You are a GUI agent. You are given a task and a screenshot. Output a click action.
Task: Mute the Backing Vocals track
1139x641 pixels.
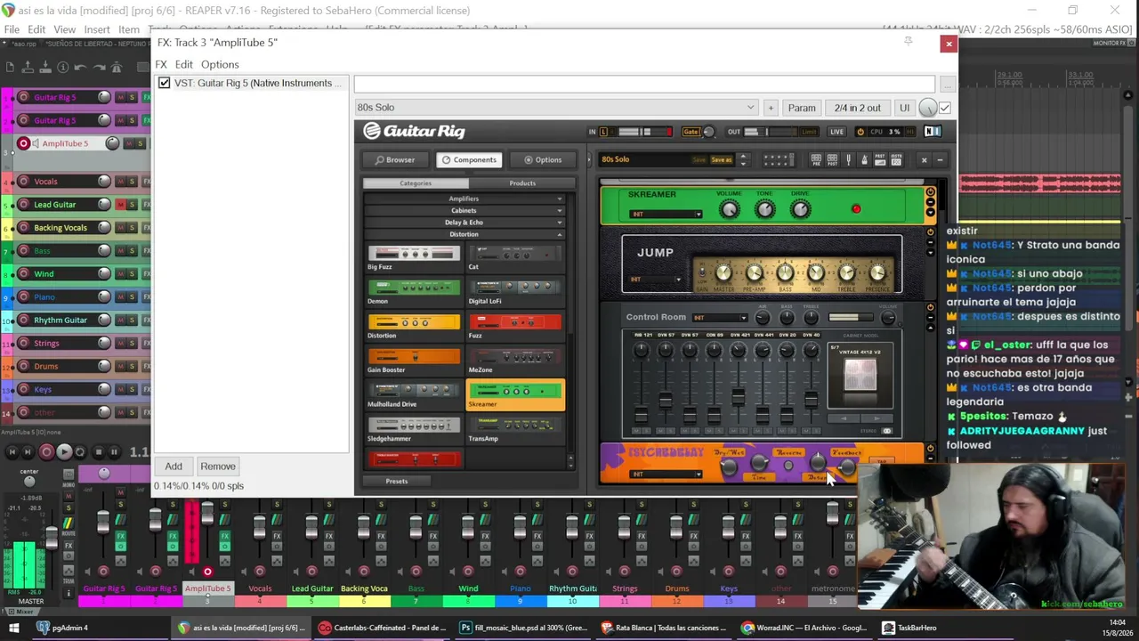120,228
